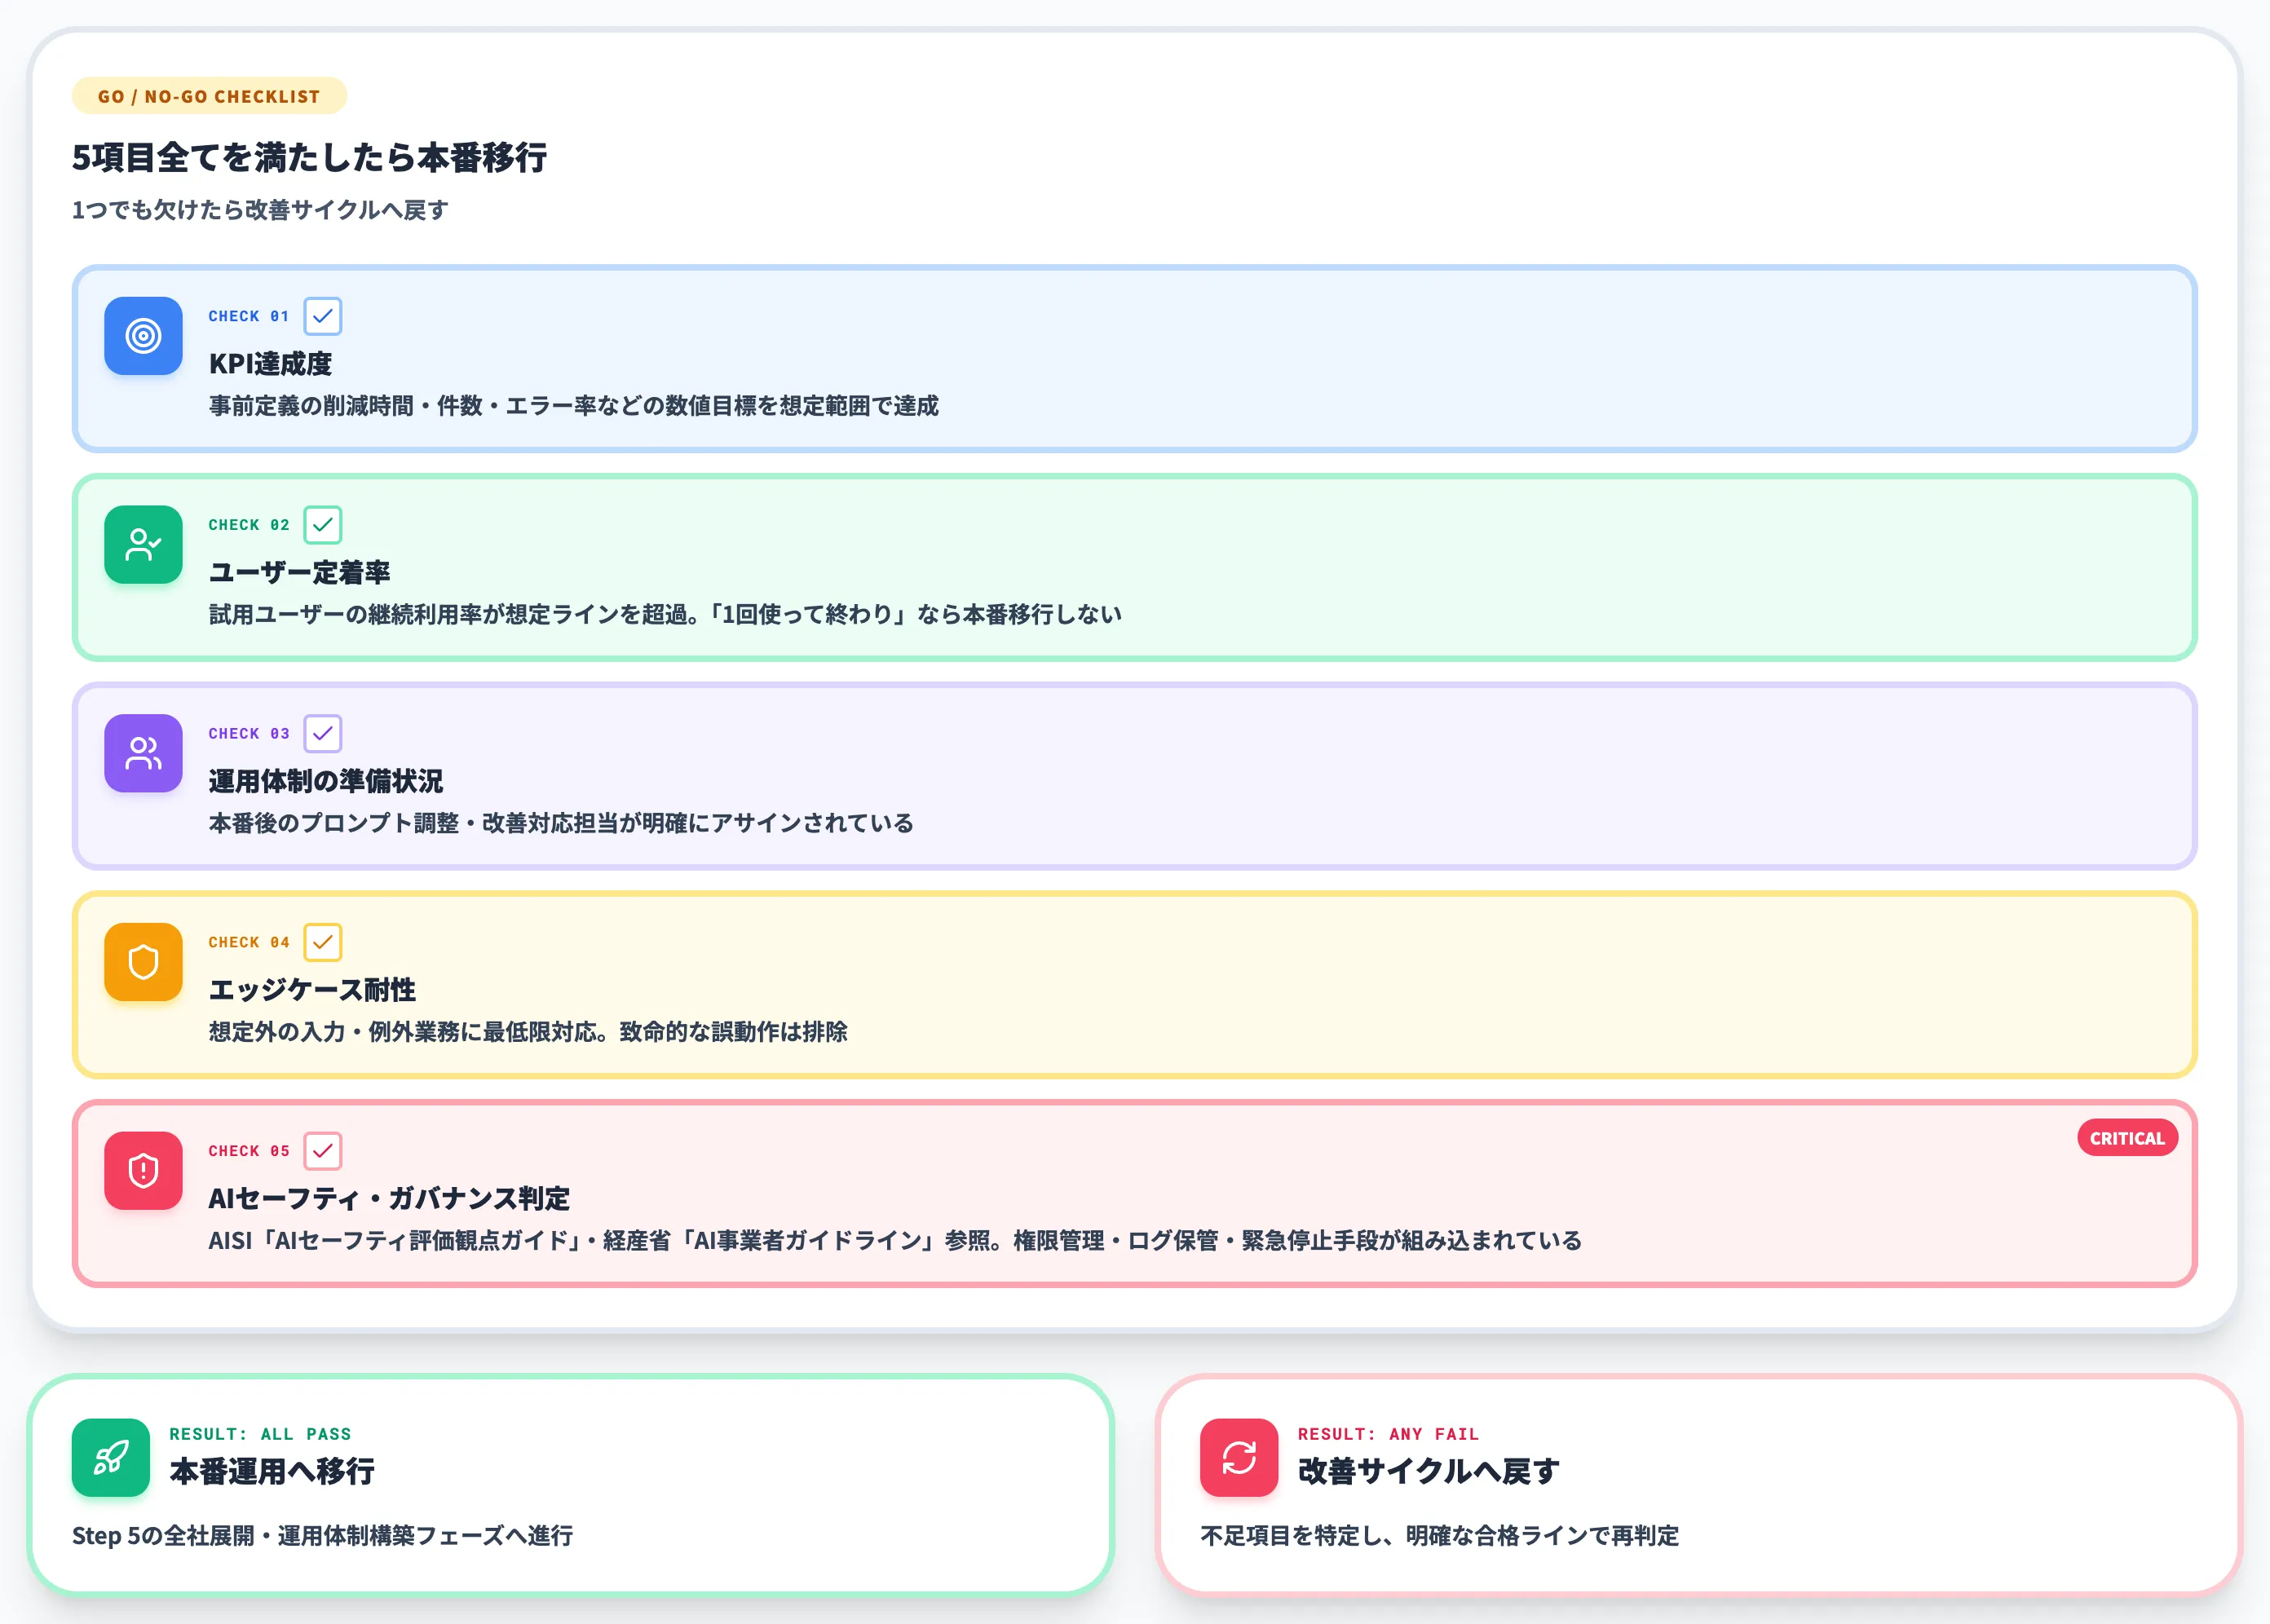Click the description 想定外の入力・例外業務に最低限対応
Viewport: 2270px width, 1624px height.
coord(528,1032)
